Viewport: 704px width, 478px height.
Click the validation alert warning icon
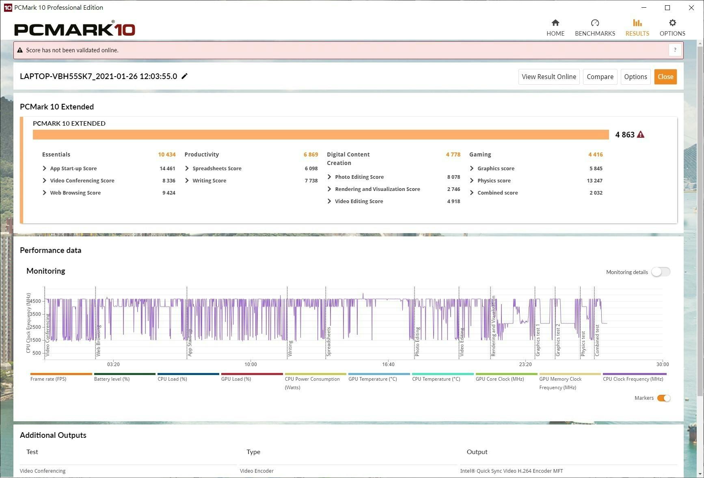tap(20, 50)
